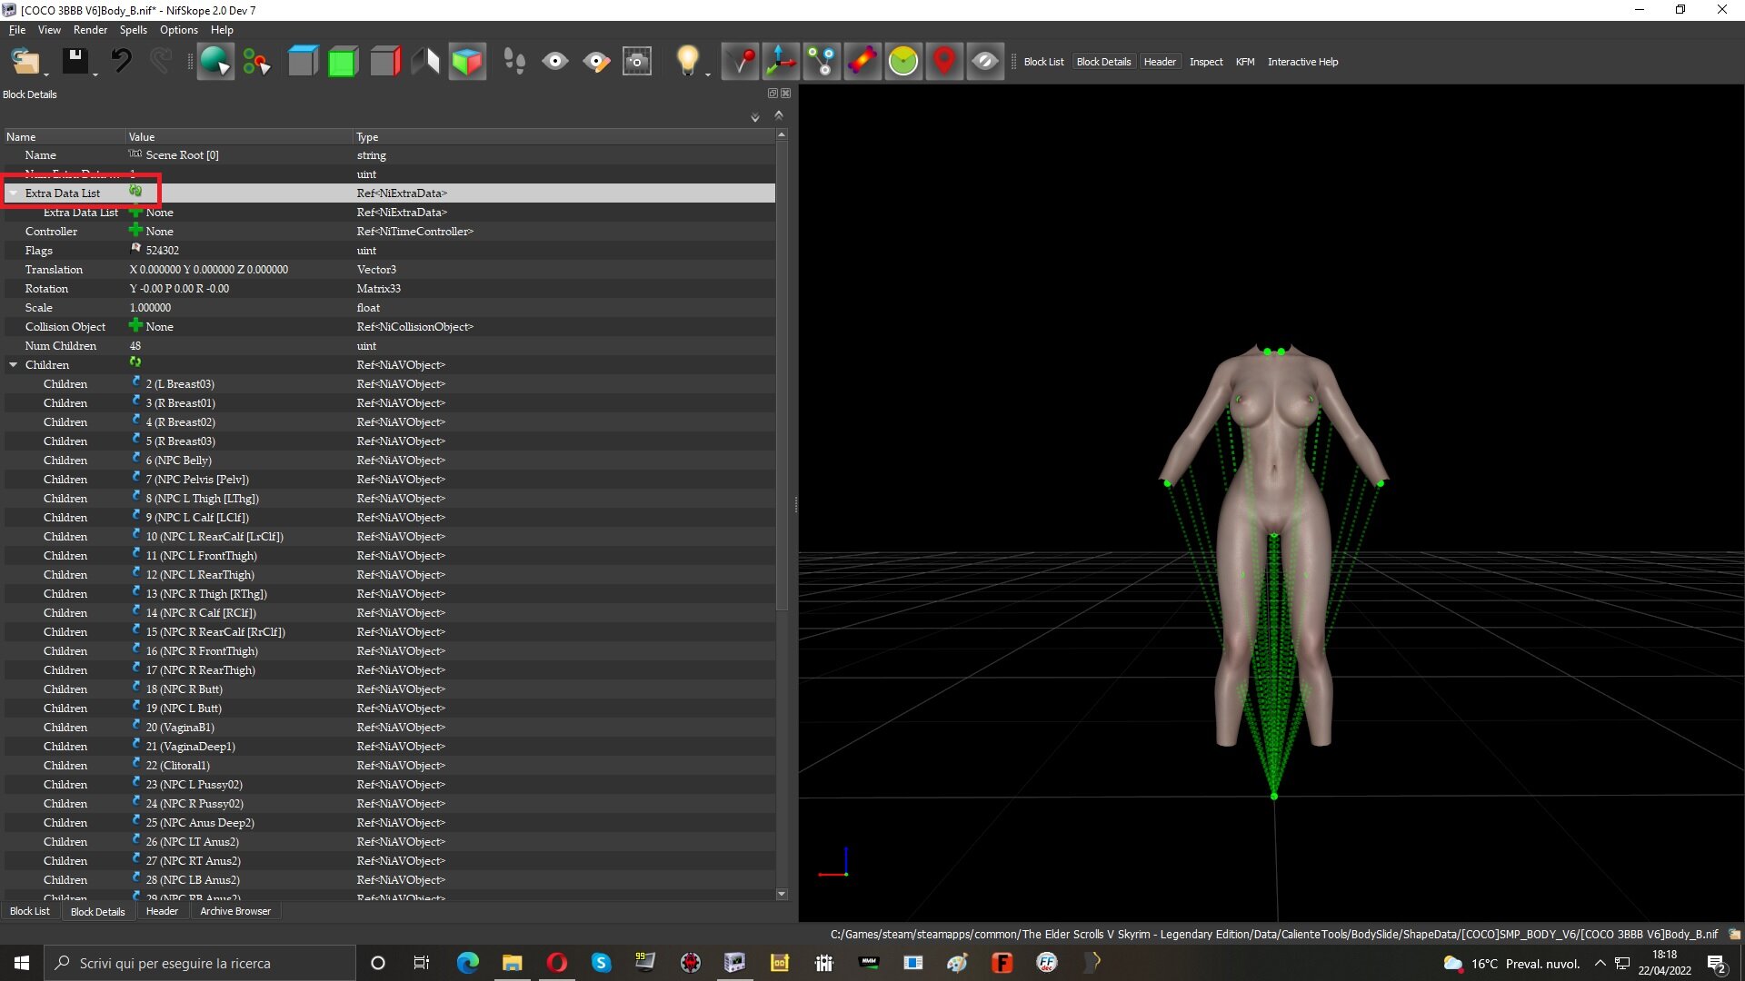
Task: Click the Inspect toolbar button
Action: coord(1206,62)
